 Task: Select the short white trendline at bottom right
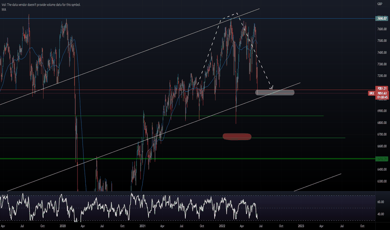click(x=317, y=182)
